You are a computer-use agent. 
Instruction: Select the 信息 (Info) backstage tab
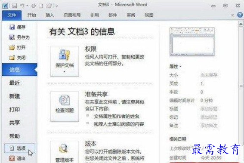[x=20, y=70]
